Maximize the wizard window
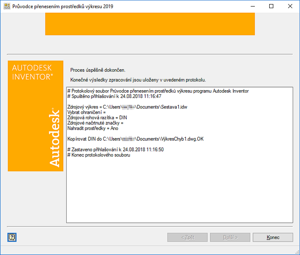This screenshot has height=255, width=300. point(271,6)
